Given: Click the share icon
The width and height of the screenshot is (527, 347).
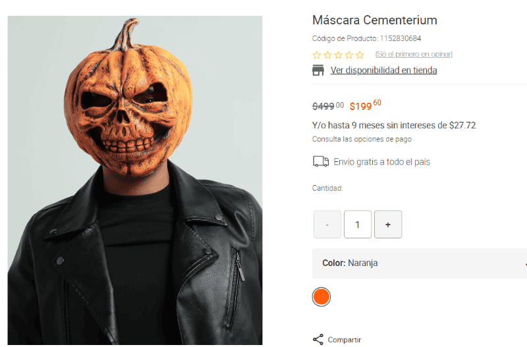Looking at the screenshot, I should pos(318,340).
